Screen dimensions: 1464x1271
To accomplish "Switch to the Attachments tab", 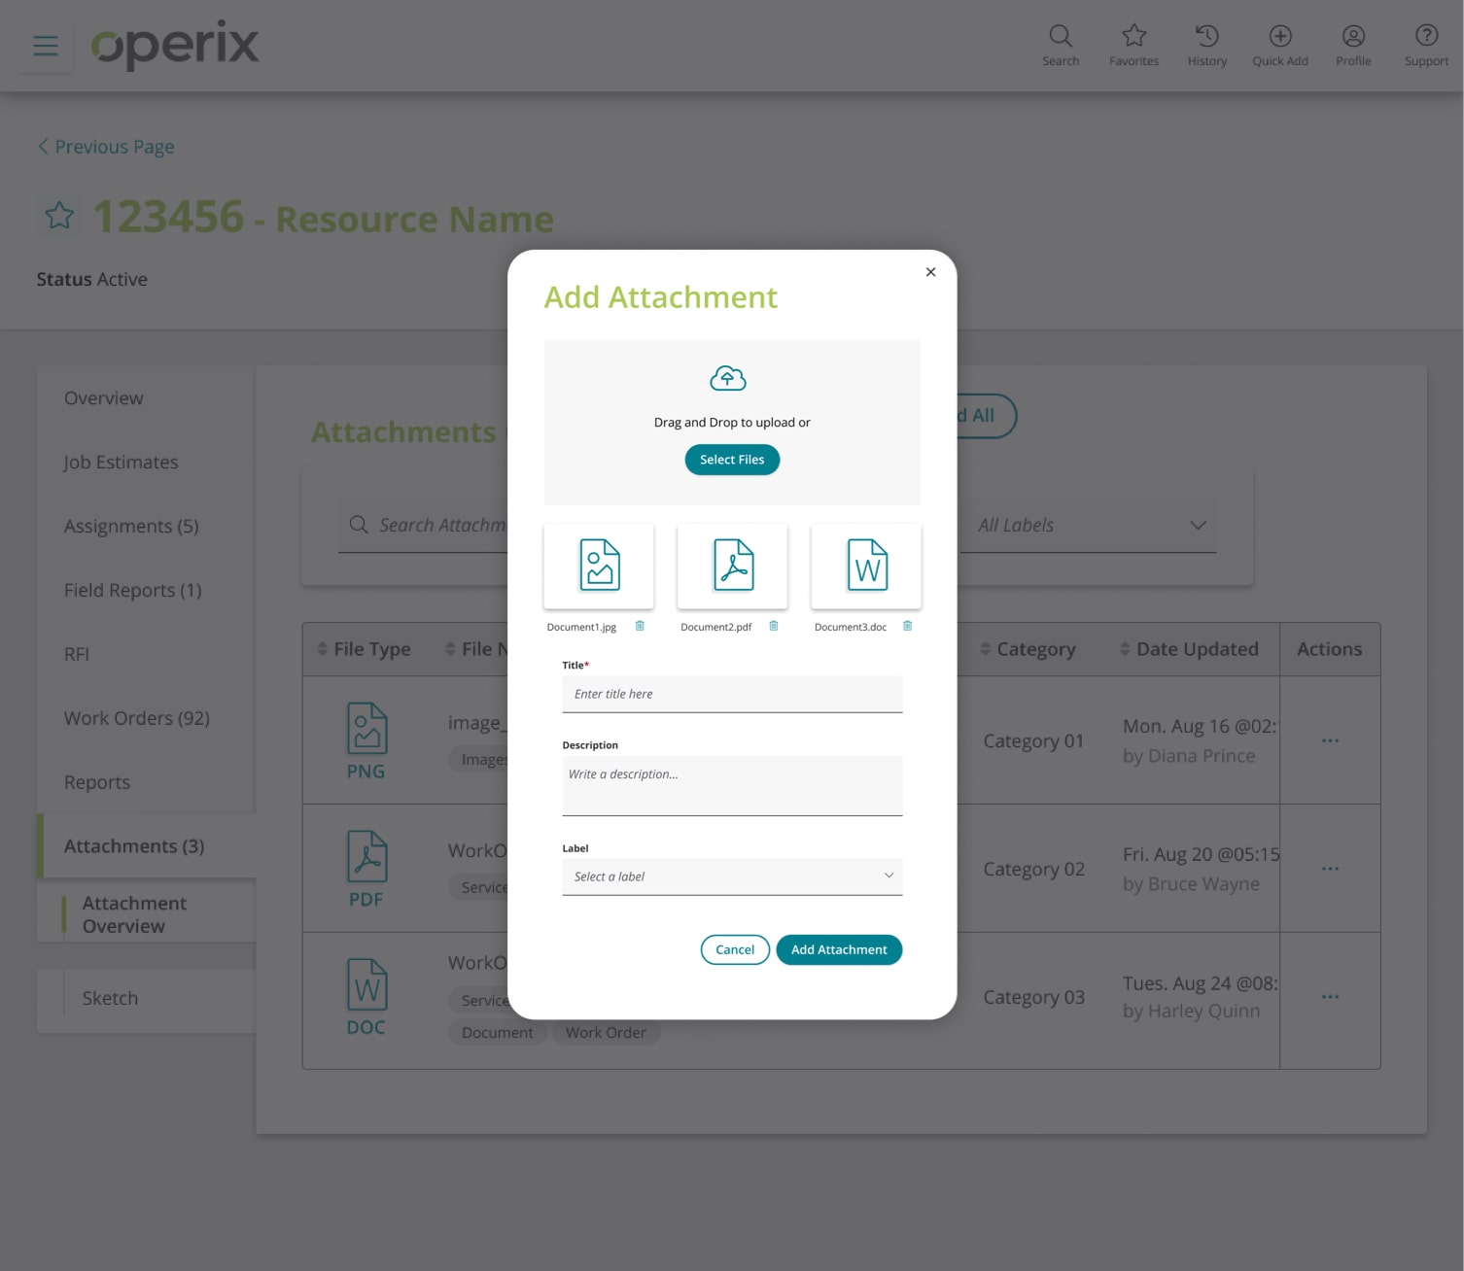I will 133,845.
